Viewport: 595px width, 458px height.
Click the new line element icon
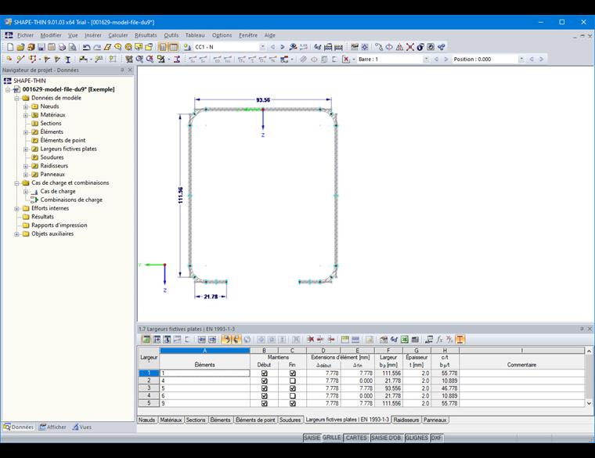pyautogui.click(x=20, y=60)
